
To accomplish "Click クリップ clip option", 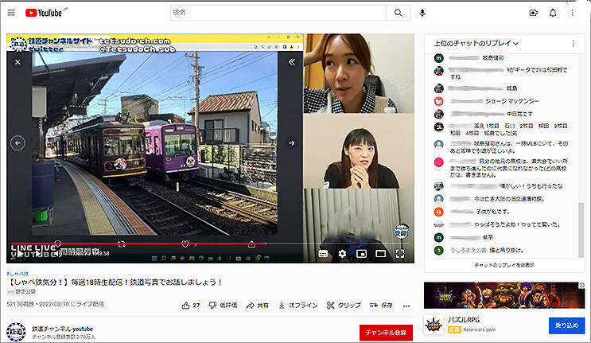I will click(343, 305).
